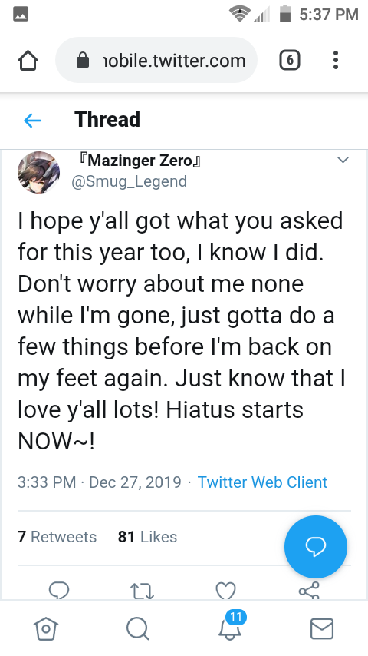
Task: Reply using the speech bubble icon
Action: coord(59,590)
